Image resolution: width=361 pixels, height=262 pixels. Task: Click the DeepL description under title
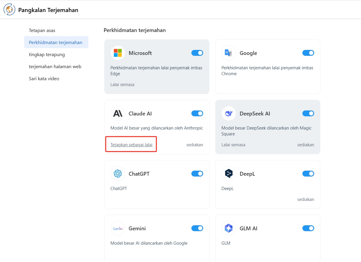228,189
